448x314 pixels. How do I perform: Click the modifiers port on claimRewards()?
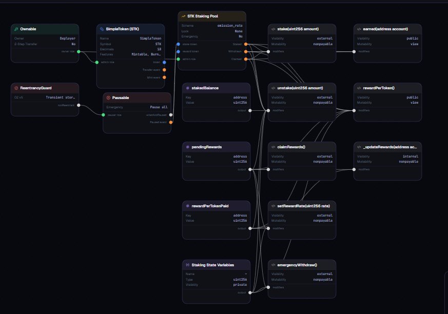pos(268,169)
